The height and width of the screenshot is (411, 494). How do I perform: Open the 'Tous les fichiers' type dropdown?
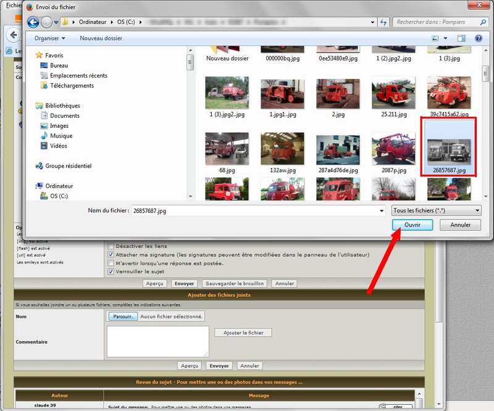437,210
